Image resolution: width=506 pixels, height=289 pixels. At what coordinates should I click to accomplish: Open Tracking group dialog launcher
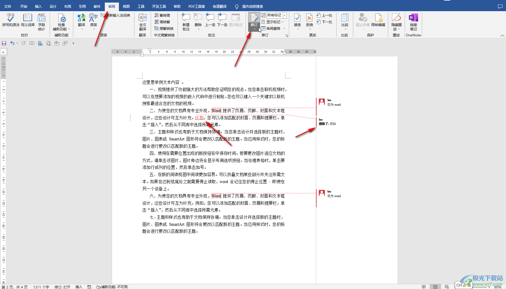tap(287, 36)
